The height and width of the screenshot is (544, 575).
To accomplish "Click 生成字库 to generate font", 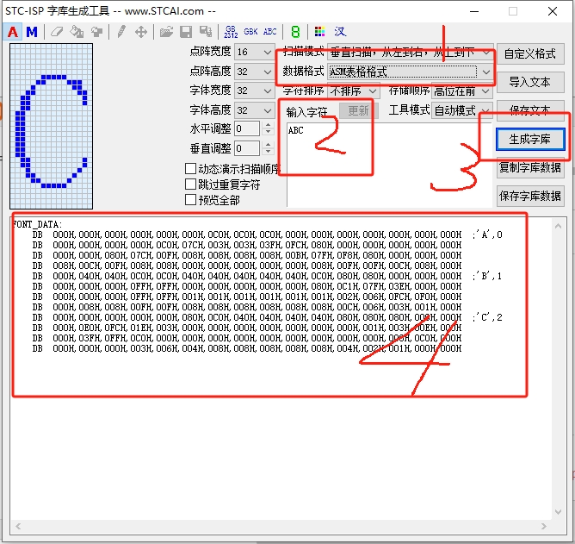I will tap(530, 139).
